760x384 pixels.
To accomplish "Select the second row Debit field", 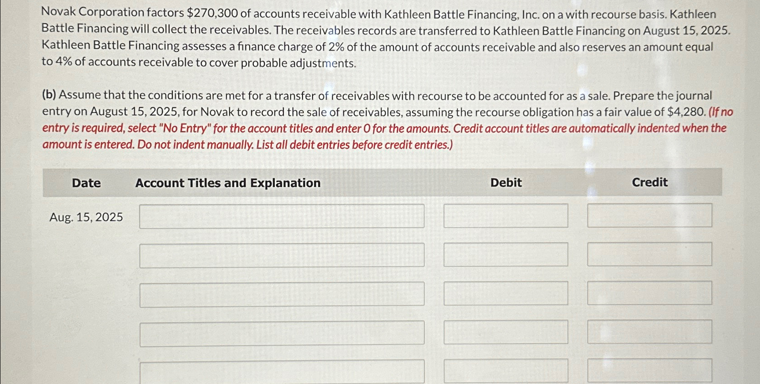I will pos(506,254).
